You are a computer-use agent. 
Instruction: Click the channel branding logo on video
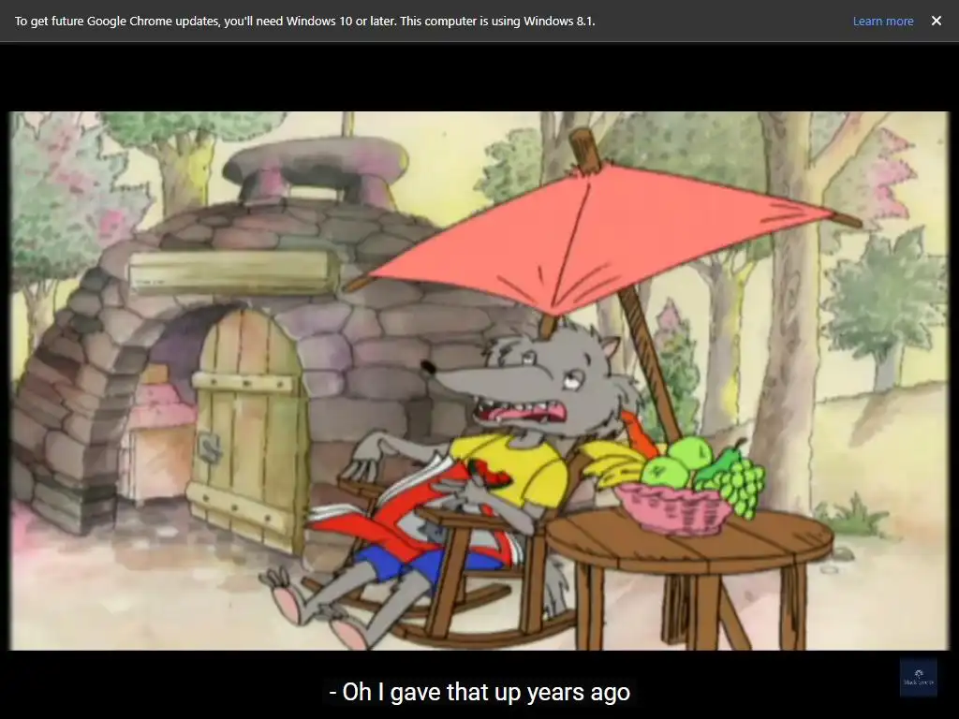pyautogui.click(x=918, y=677)
